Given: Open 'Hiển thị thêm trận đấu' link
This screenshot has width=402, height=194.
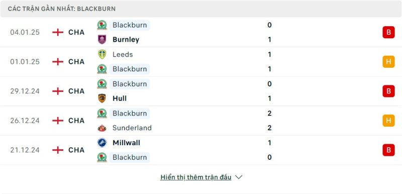Looking at the screenshot, I should (196, 177).
